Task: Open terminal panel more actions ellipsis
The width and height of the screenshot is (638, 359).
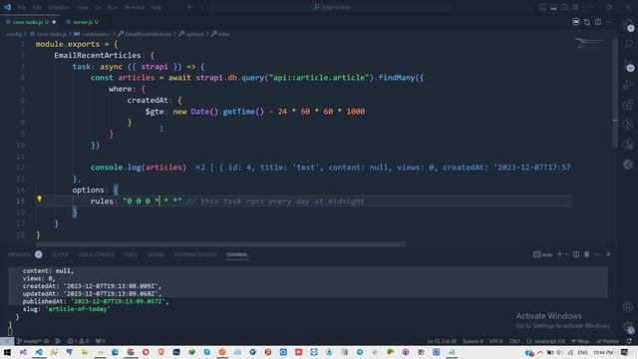Action: pos(598,254)
